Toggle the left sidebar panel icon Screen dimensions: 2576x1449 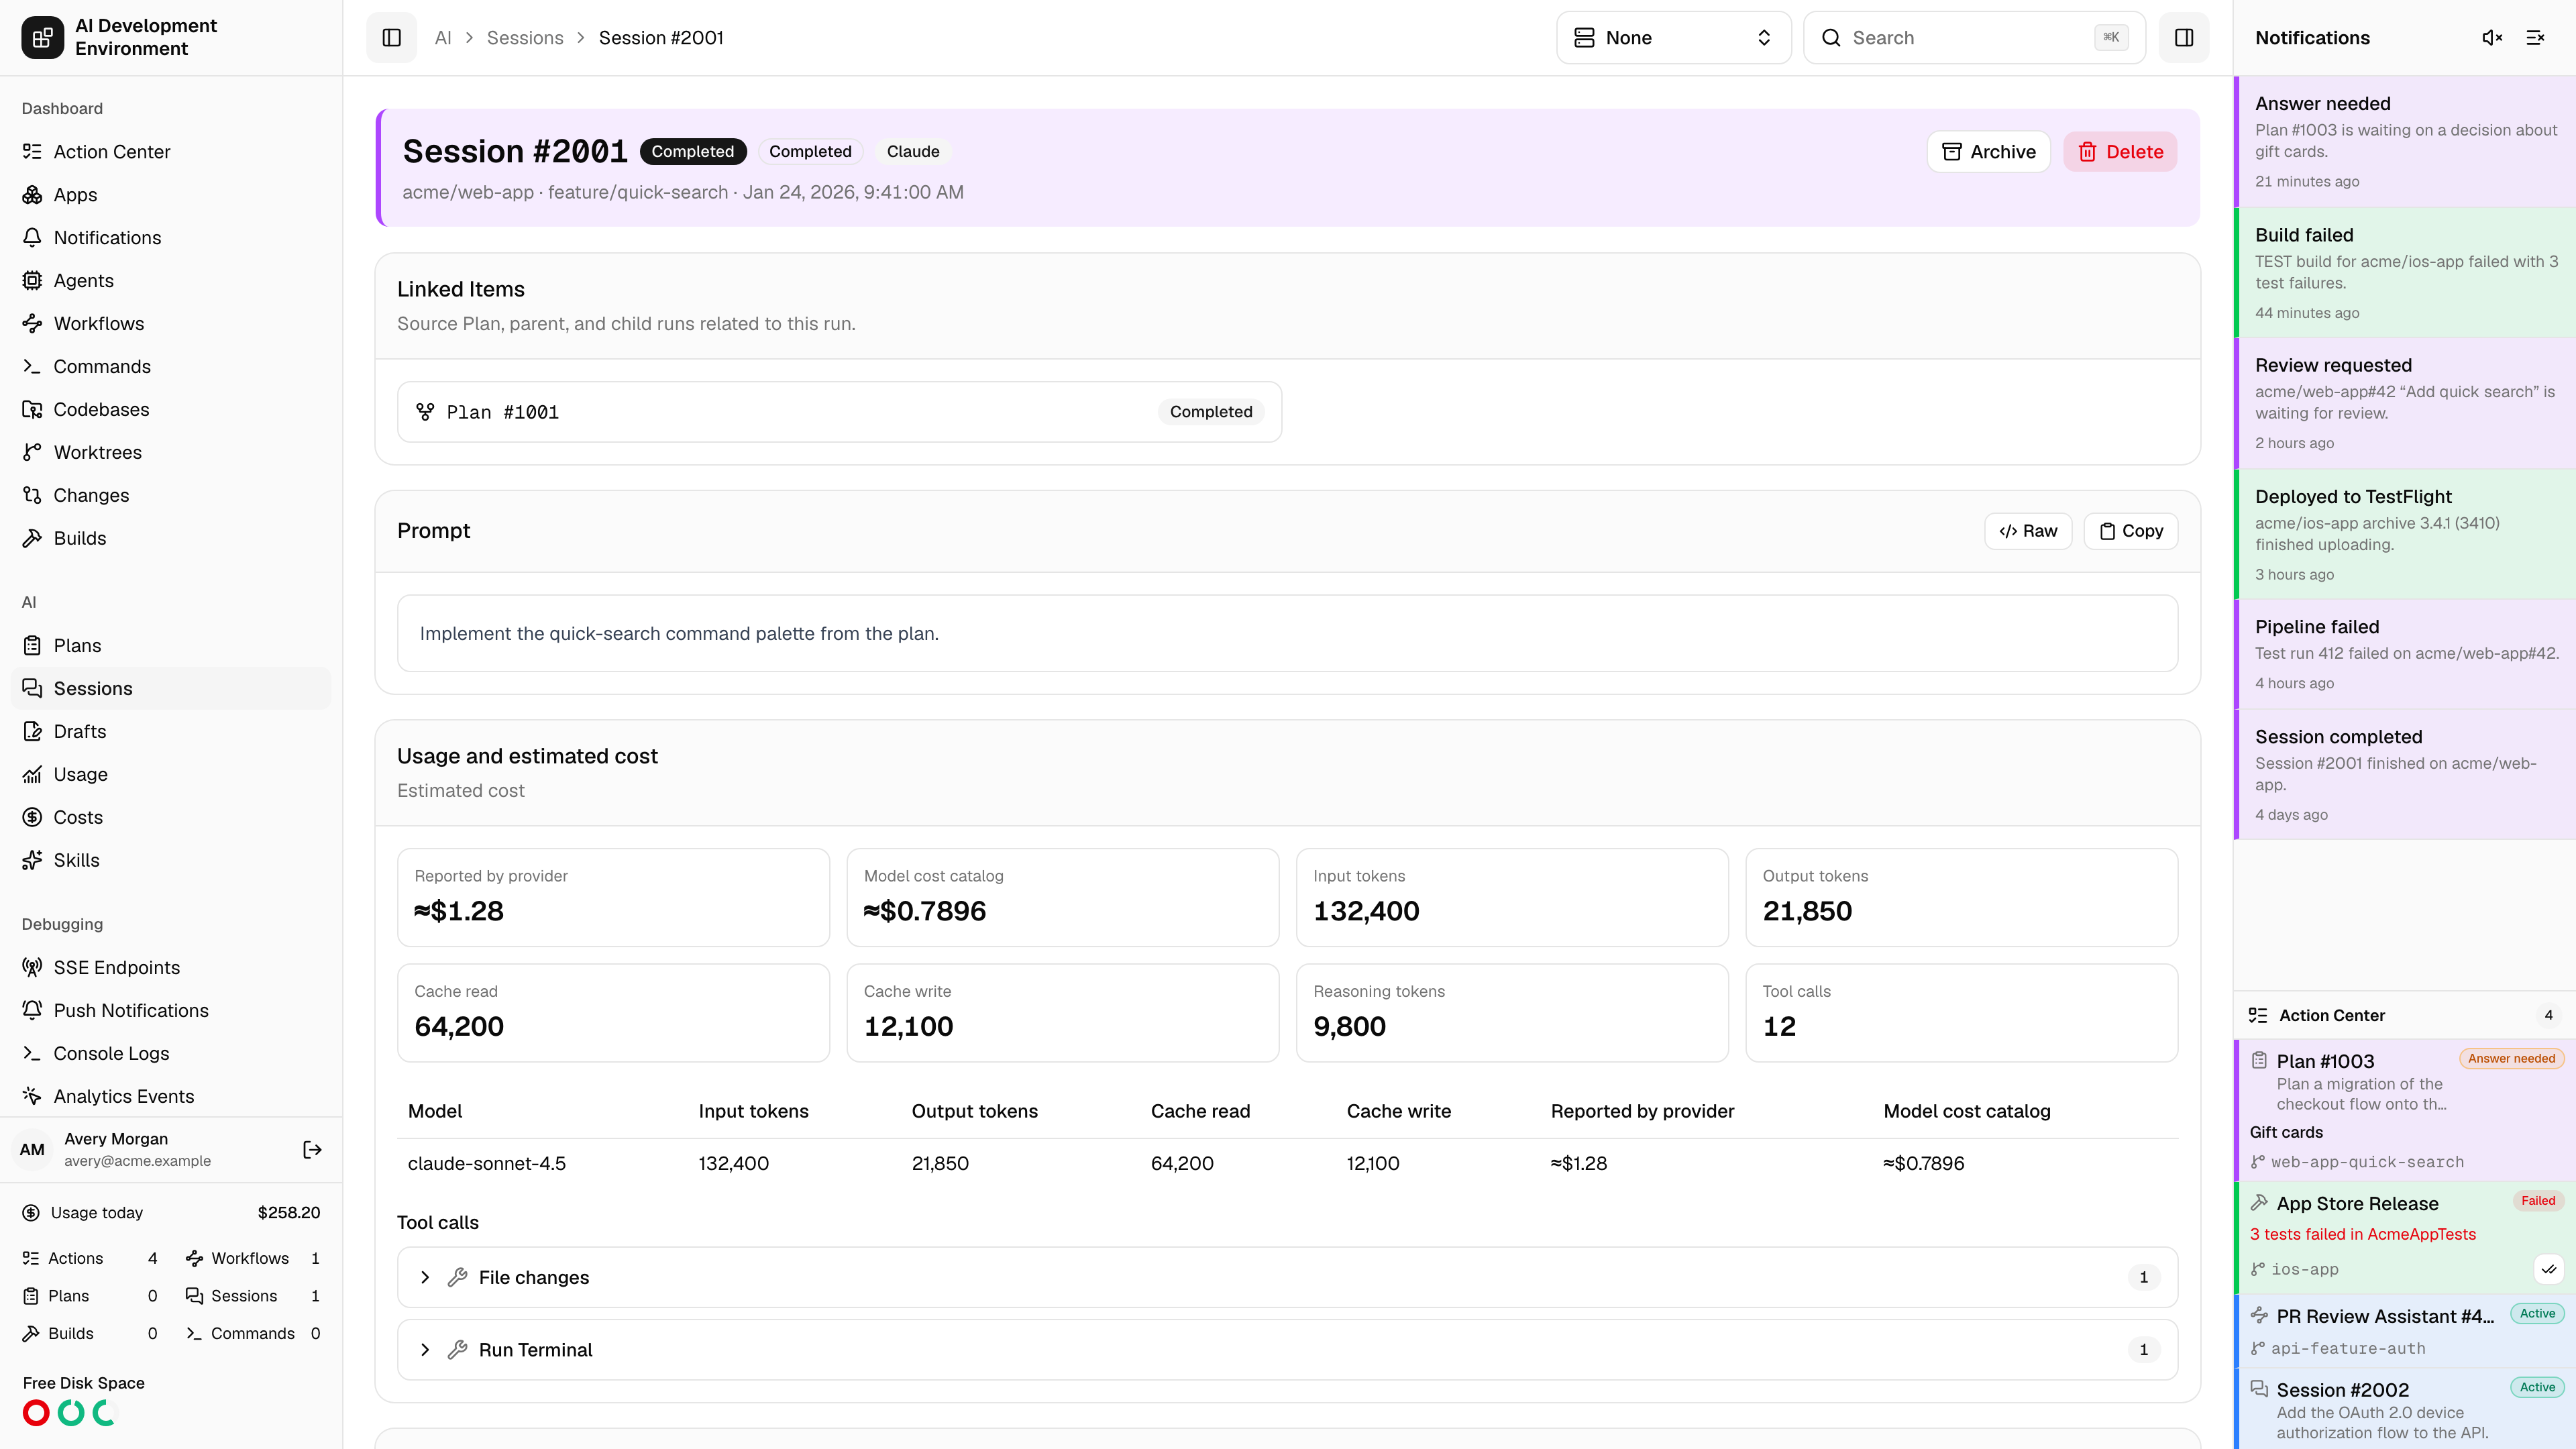coord(391,38)
